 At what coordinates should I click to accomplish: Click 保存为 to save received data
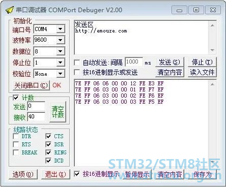pyautogui.click(x=202, y=174)
